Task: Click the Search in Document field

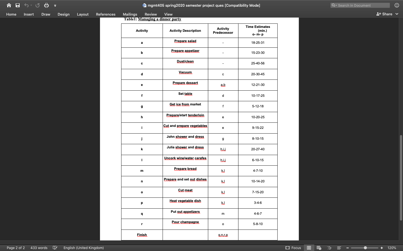Action: pos(360,5)
